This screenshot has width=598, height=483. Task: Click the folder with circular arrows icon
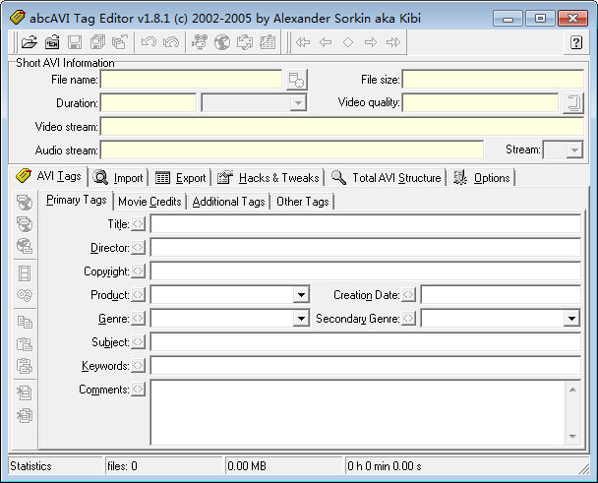click(245, 42)
